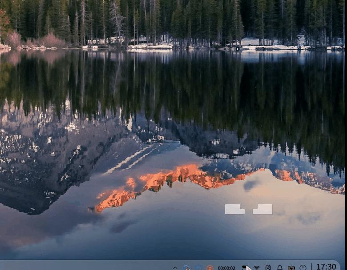Click the 00:00:02 recording timer
Screen dimensions: 347x270
pyautogui.click(x=226, y=268)
